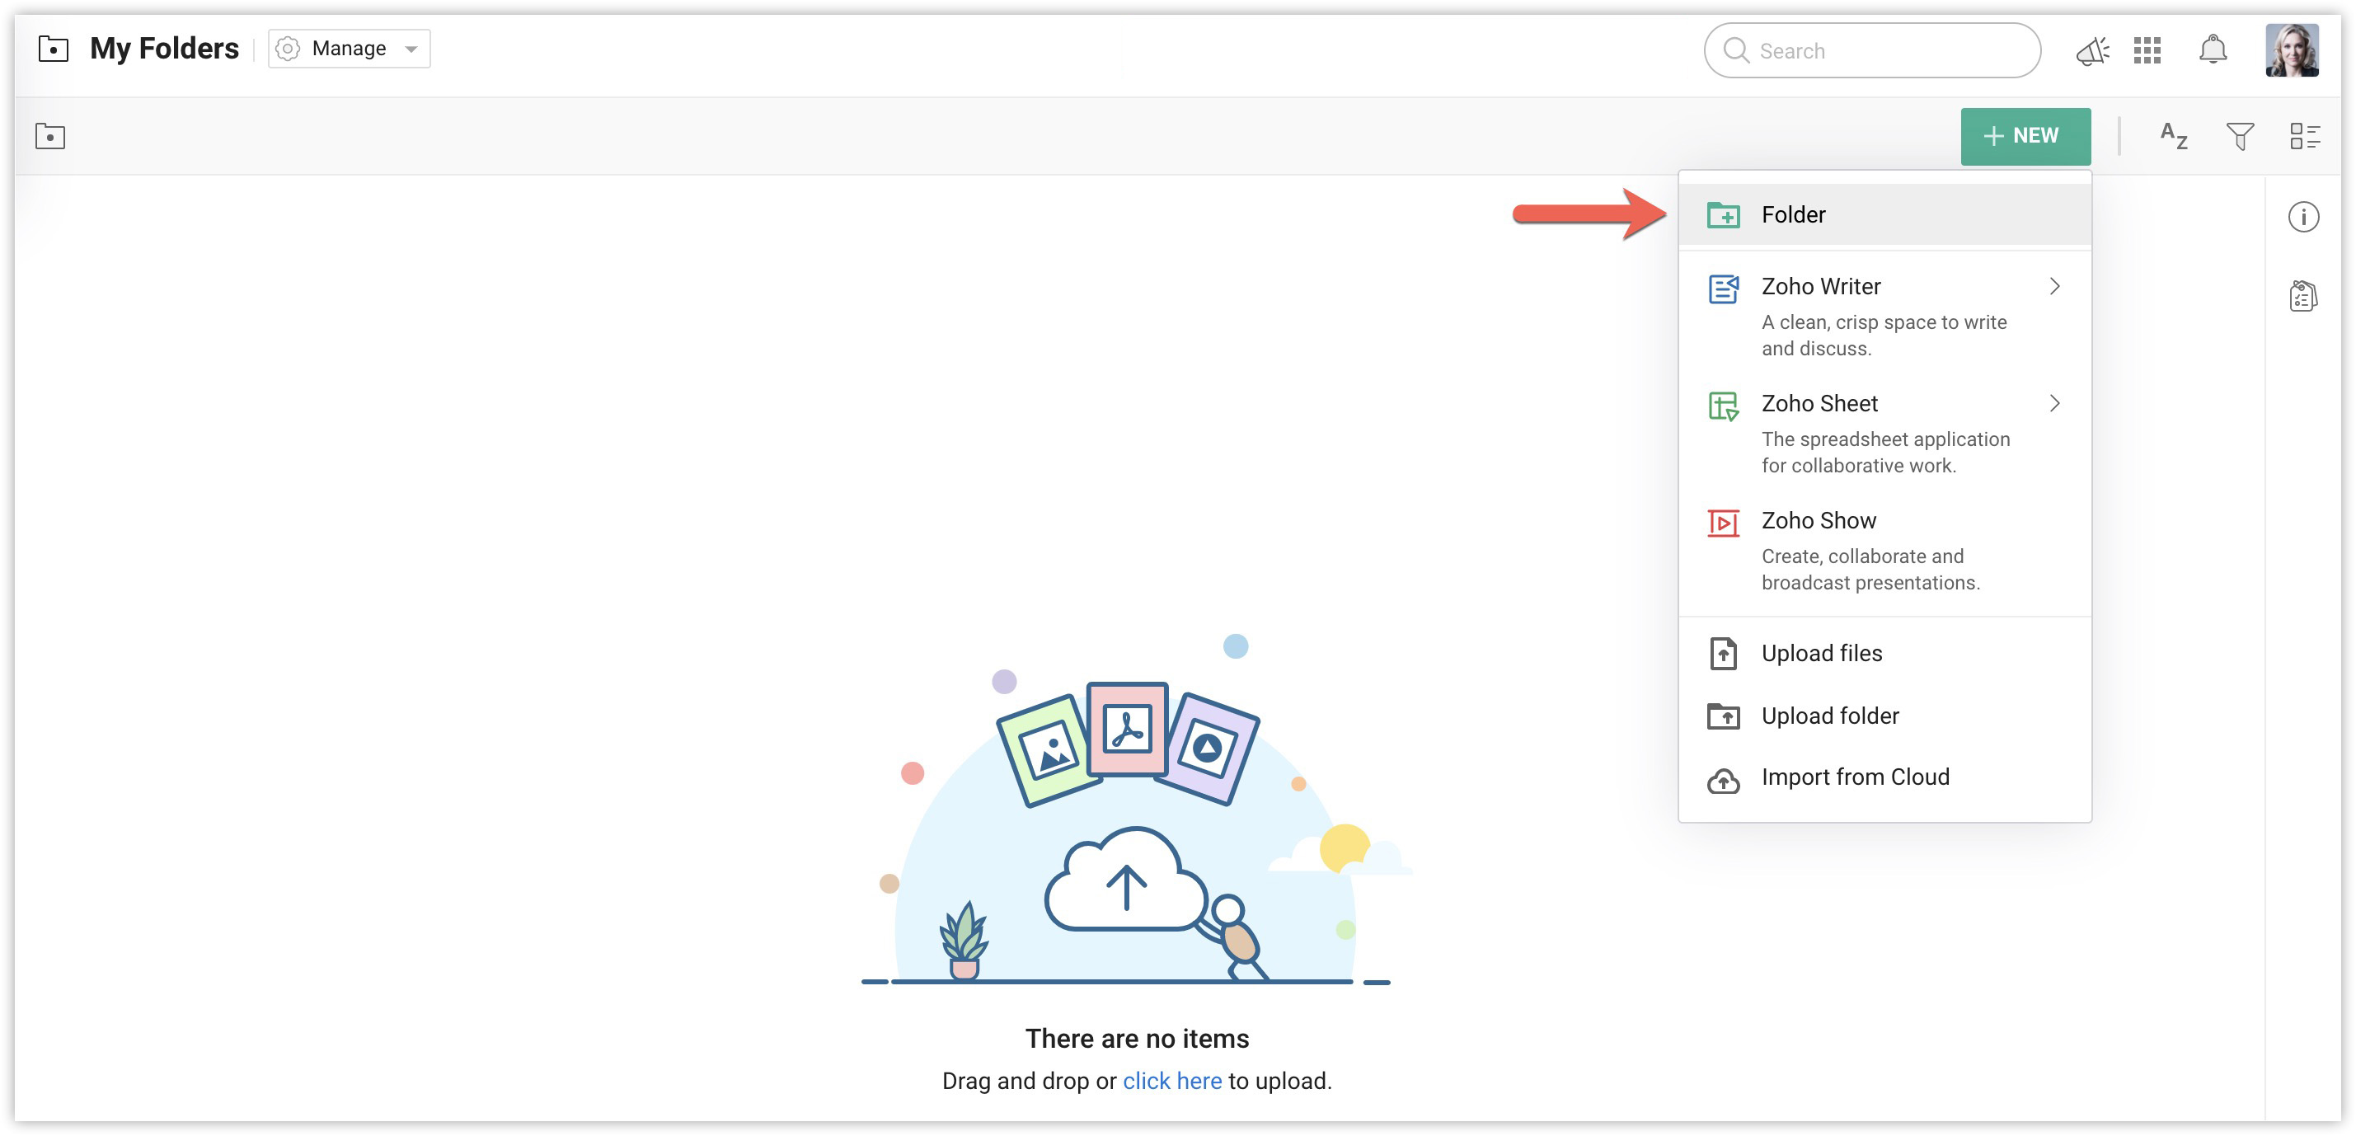
Task: Expand Zoho Writer submenu arrow
Action: 2054,286
